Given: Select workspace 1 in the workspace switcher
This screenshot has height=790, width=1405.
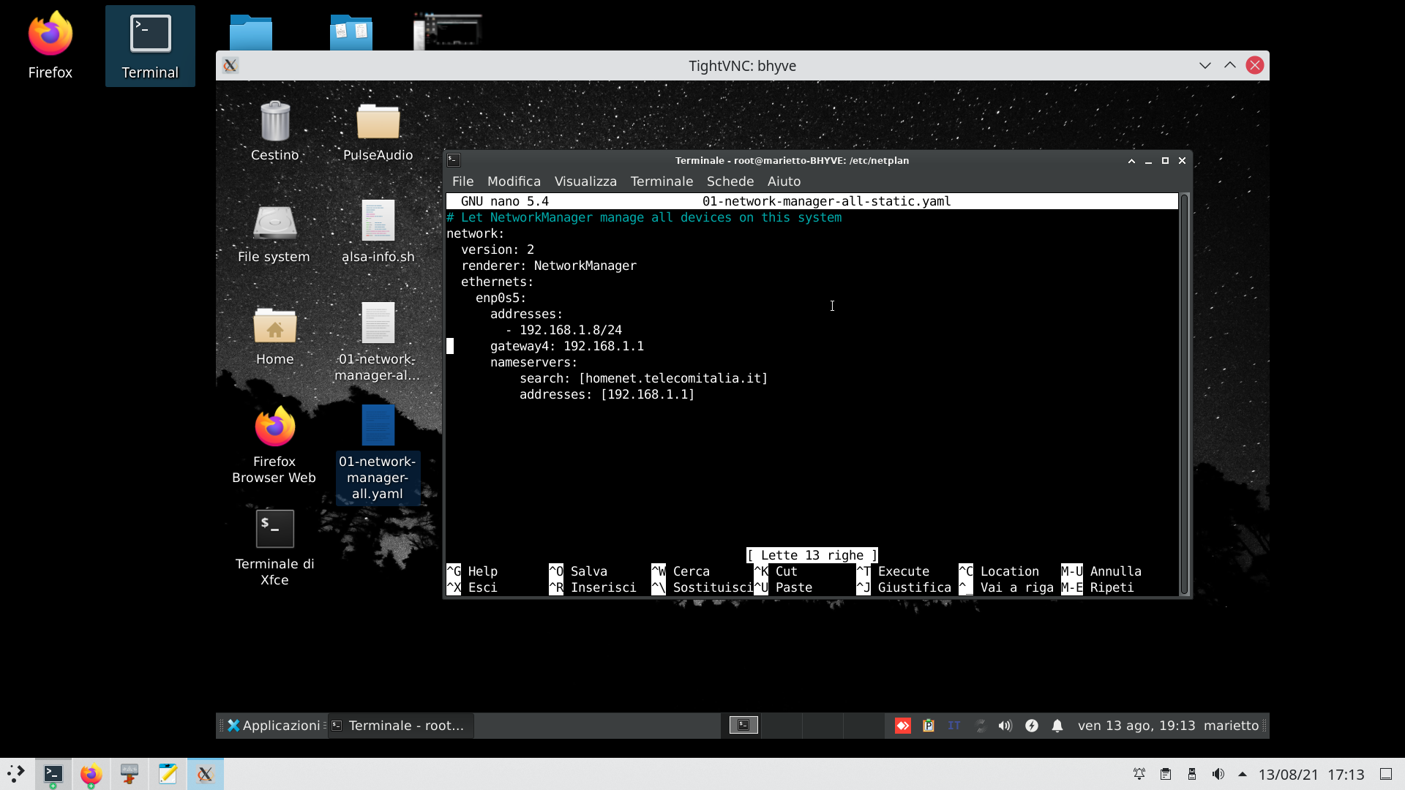Looking at the screenshot, I should [x=743, y=725].
